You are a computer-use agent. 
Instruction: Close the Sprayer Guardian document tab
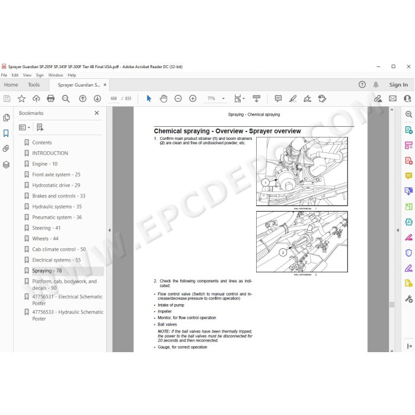pyautogui.click(x=105, y=85)
